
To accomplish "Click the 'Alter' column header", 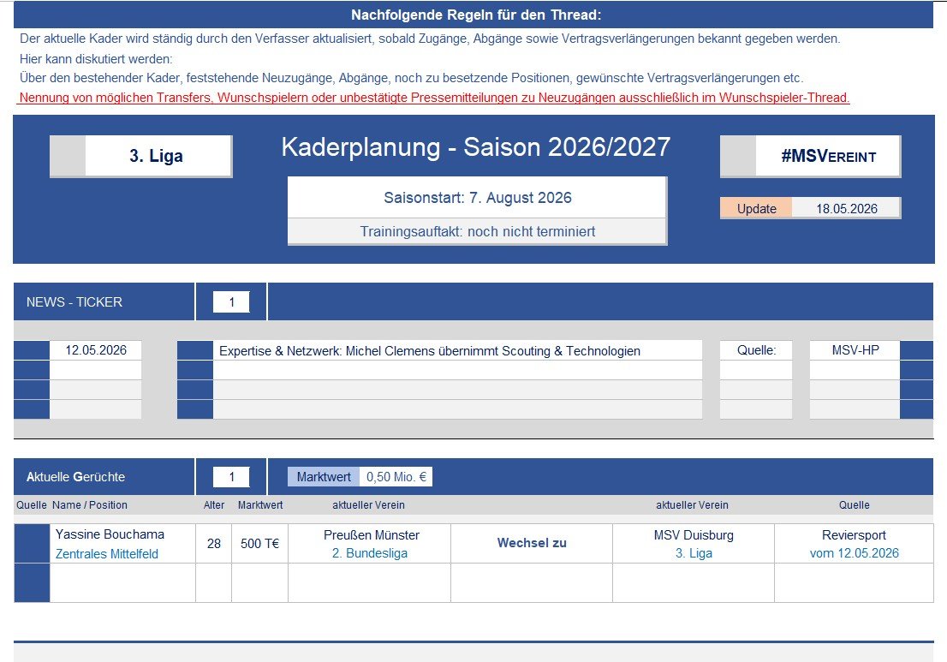I will click(214, 505).
